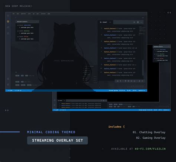
Task: Click the microphone icon in the bottom chat toolbar
Action: click(121, 81)
